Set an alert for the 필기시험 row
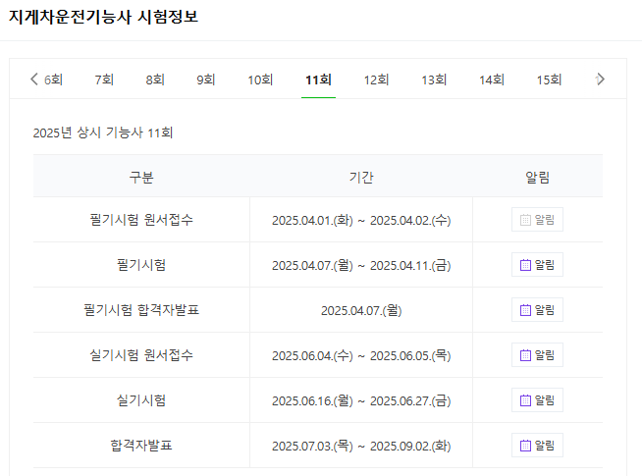Viewport: 642px width, 476px height. coord(537,265)
